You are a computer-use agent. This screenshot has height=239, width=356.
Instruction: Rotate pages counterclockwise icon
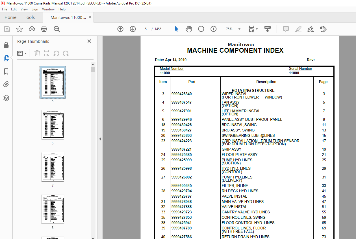56,53
